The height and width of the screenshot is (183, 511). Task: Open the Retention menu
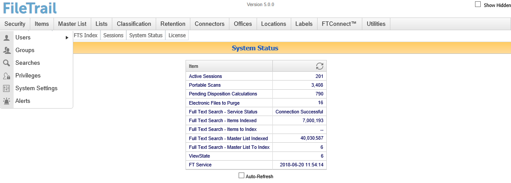click(173, 24)
